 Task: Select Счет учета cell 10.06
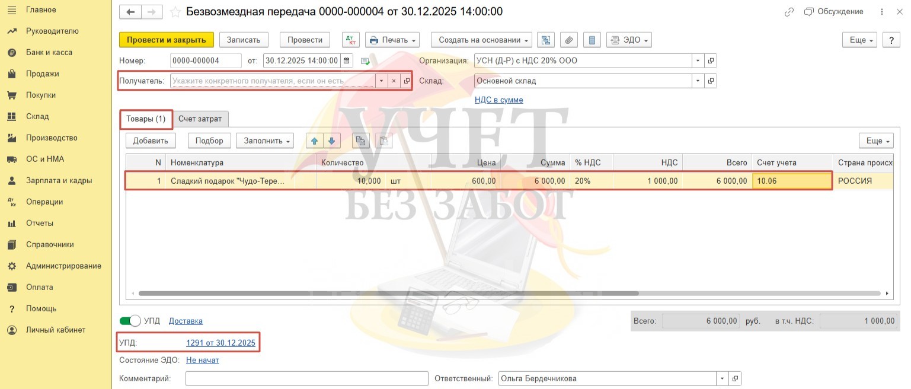point(792,181)
